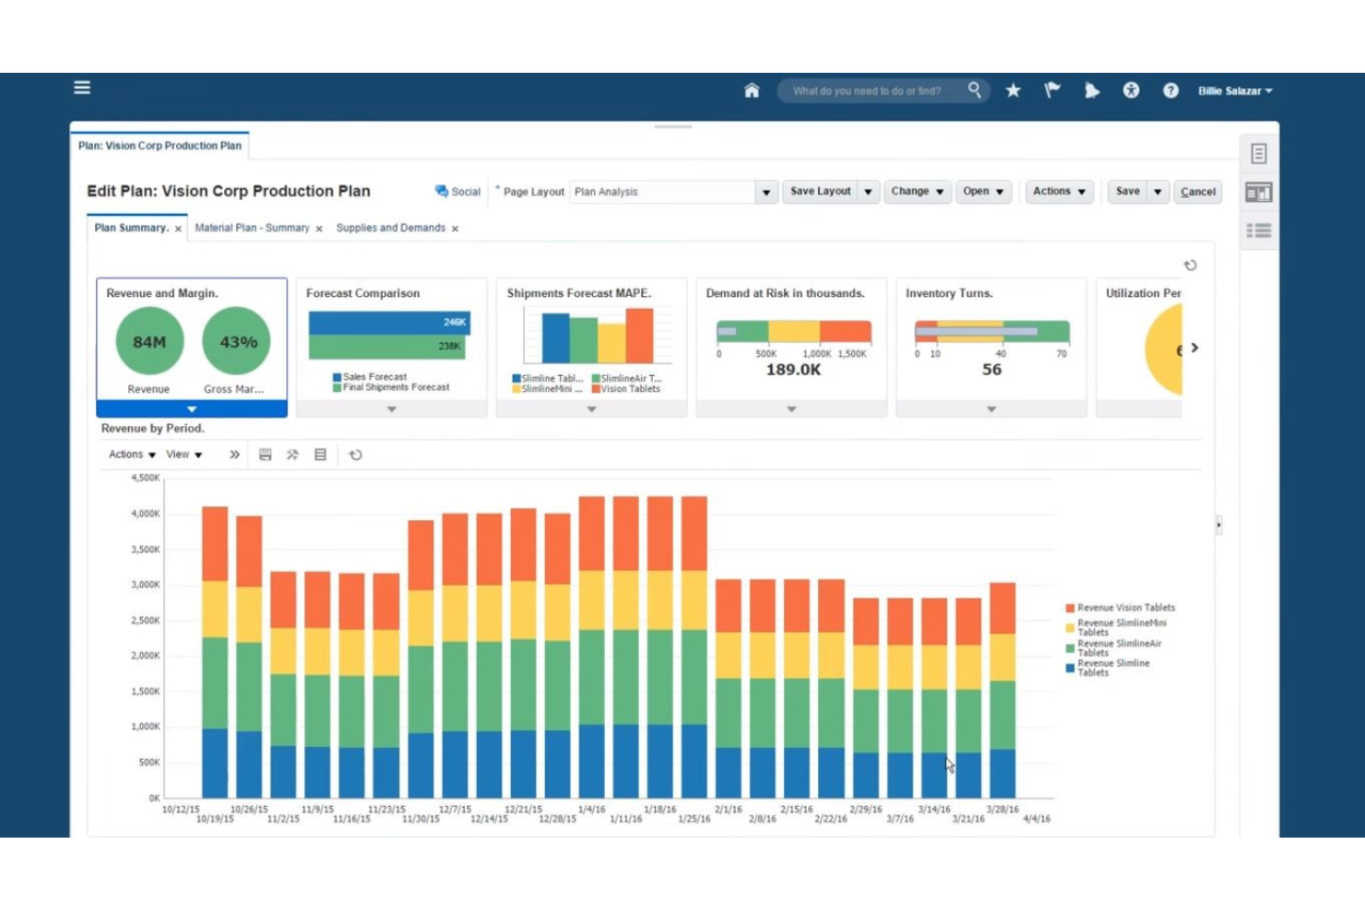
Task: Click the 246K Sales Forecast bar
Action: pyautogui.click(x=389, y=322)
